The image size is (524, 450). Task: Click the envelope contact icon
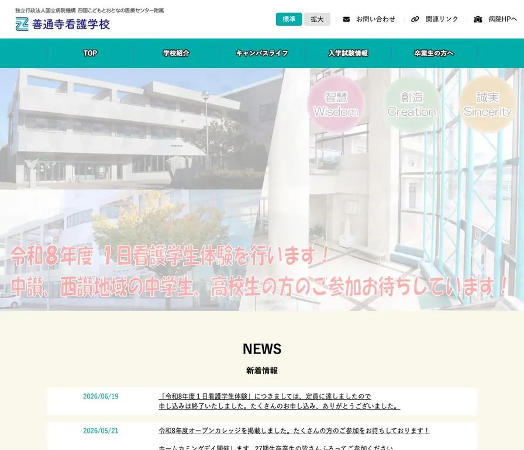coord(346,19)
